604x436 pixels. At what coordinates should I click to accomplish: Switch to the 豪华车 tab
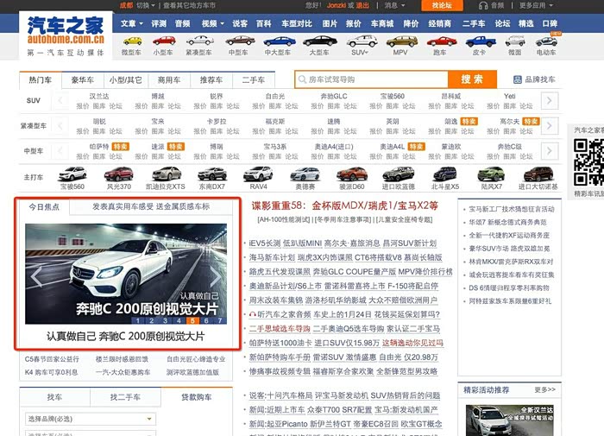point(83,79)
